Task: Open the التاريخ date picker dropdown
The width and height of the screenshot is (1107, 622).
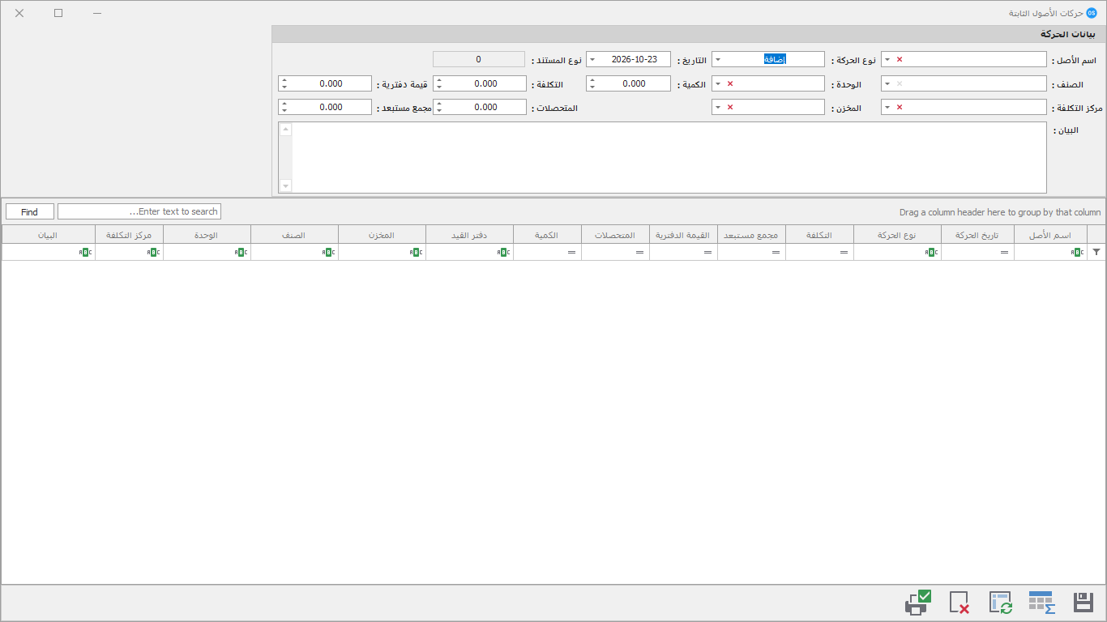Action: pos(592,60)
